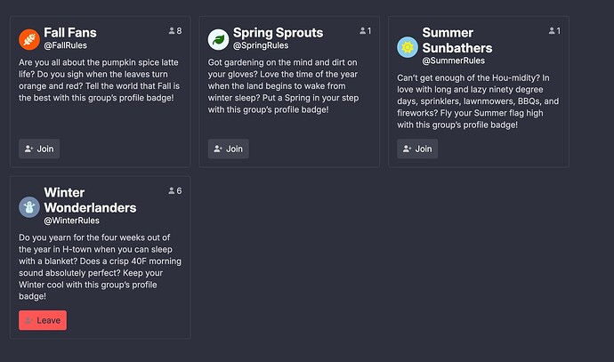This screenshot has width=614, height=362.
Task: Click the Winter Wonderlanders snowman avatar
Action: point(29,206)
